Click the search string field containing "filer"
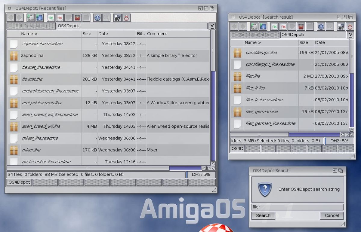361x232 pixels. click(x=297, y=207)
